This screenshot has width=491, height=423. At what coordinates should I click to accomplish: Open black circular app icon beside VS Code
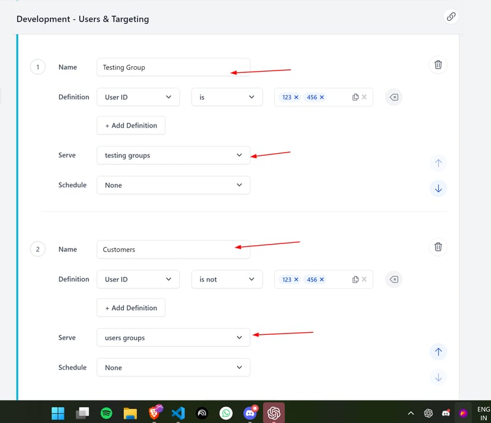pos(202,413)
